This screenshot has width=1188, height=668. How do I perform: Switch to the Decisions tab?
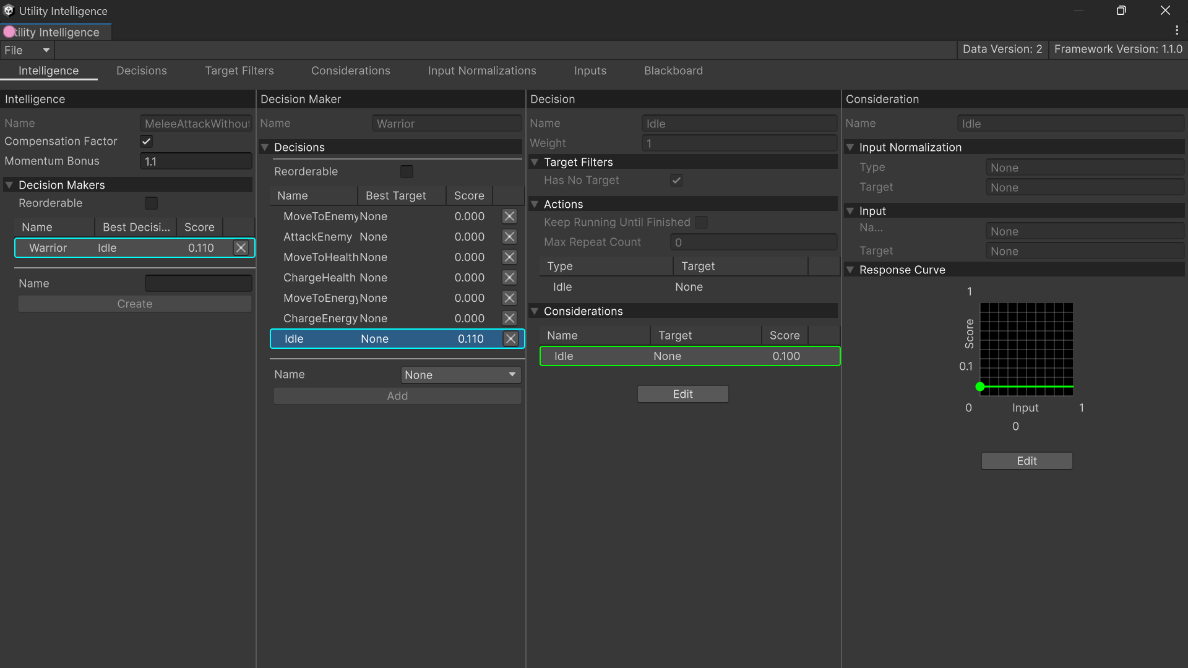tap(142, 71)
